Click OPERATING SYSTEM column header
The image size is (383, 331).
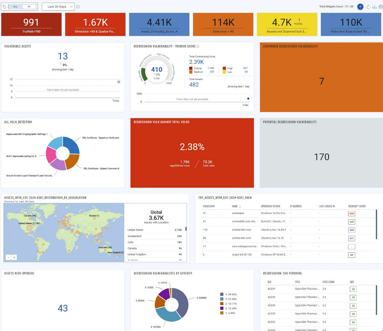point(270,206)
